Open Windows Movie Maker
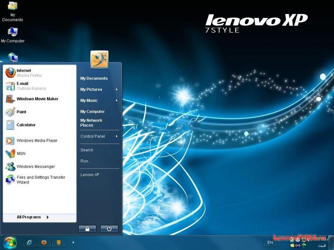The image size is (334, 250). [37, 99]
